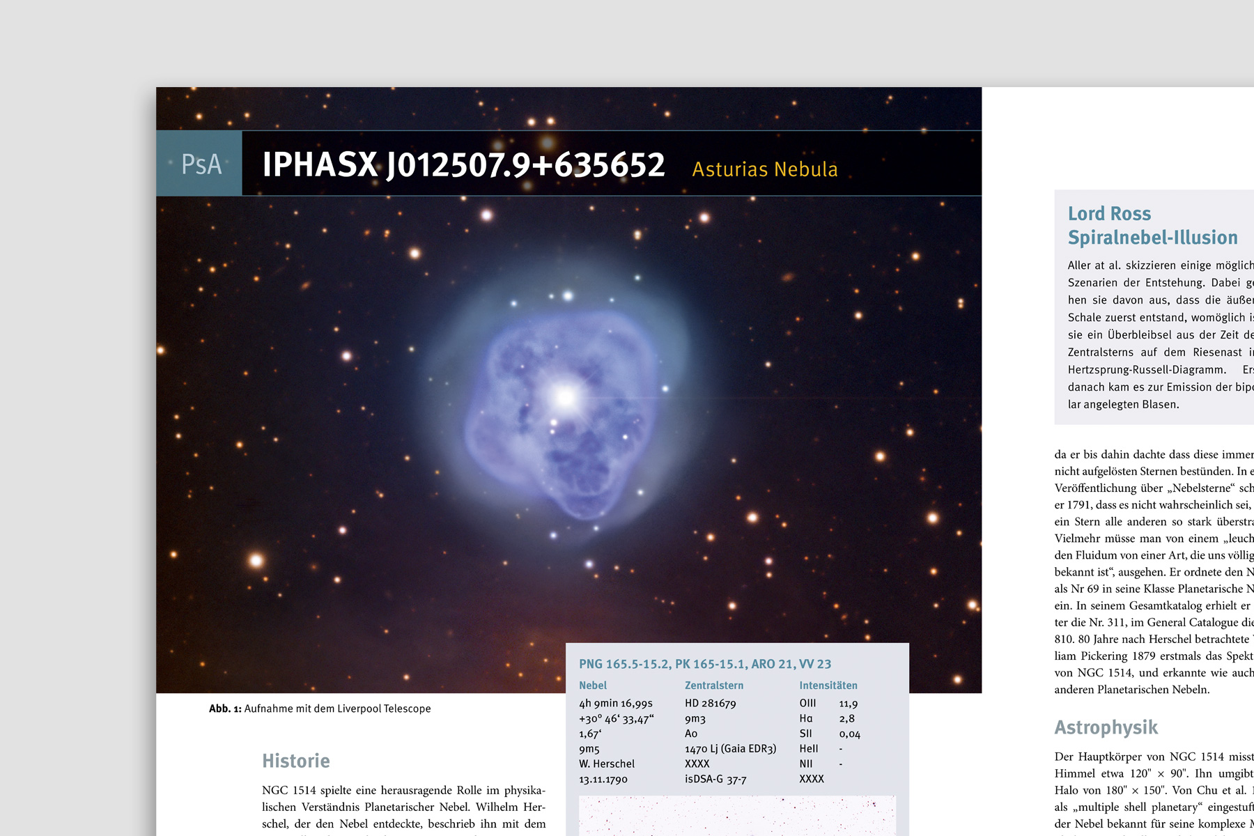The width and height of the screenshot is (1254, 836).
Task: Click the 'Lord Ross Spiralnebel-Illusion' sidebar heading
Action: (x=1153, y=225)
